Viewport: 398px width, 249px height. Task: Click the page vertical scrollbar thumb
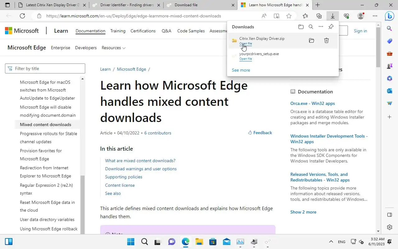pos(378,47)
